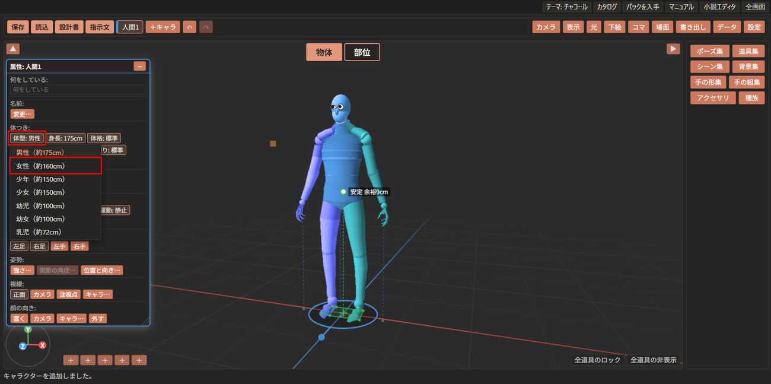Open the 種族 species collection
Viewport: 771px width, 384px height.
[x=751, y=98]
